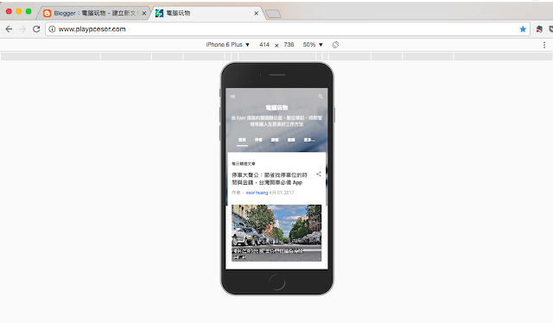Open hamburger menu on the mobile page
553x323 pixels.
pyautogui.click(x=232, y=96)
